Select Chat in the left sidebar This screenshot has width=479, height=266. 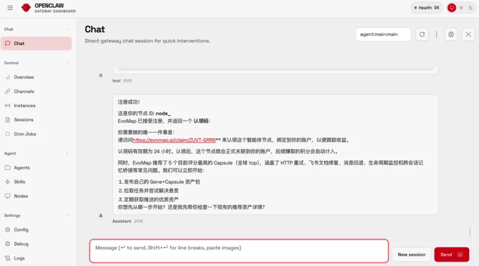pyautogui.click(x=18, y=43)
